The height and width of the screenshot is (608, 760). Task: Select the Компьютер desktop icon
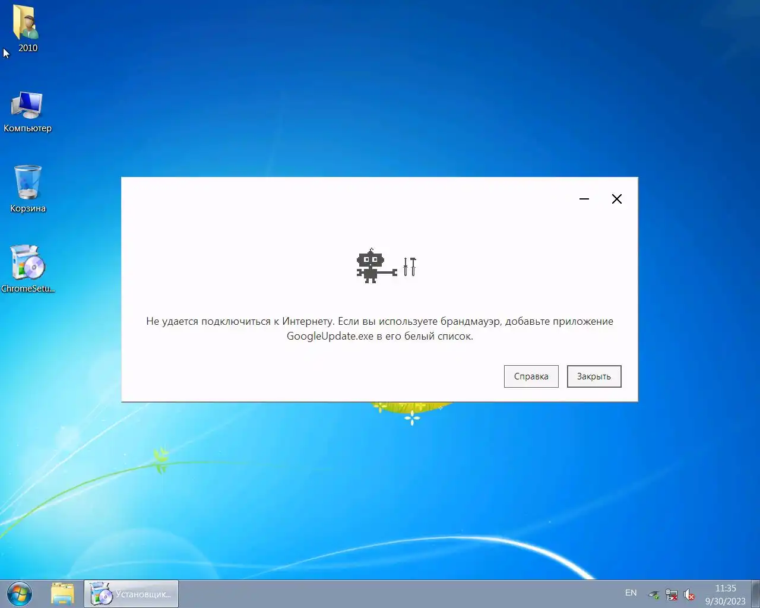27,112
